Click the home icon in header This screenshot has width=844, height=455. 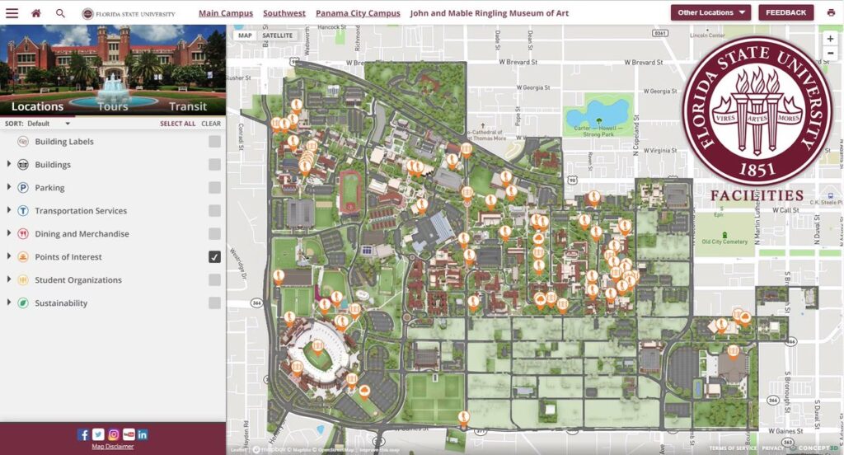pyautogui.click(x=36, y=13)
